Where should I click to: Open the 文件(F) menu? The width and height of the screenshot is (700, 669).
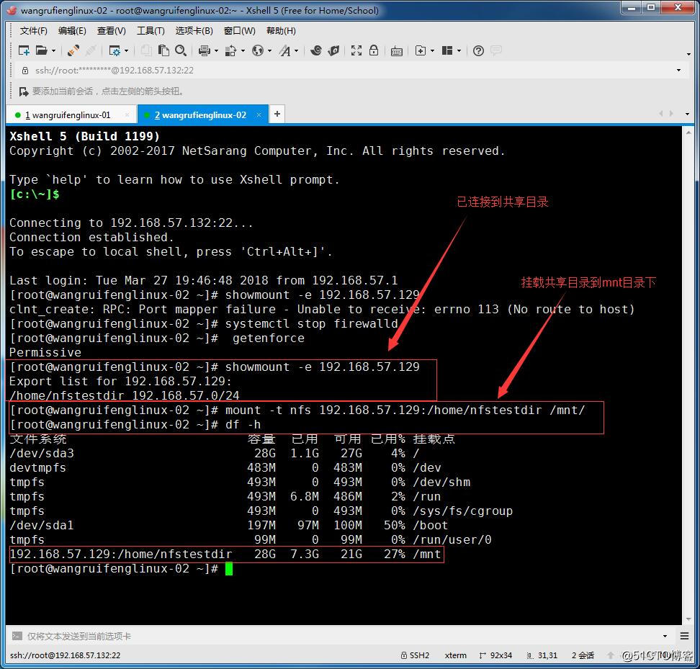33,30
